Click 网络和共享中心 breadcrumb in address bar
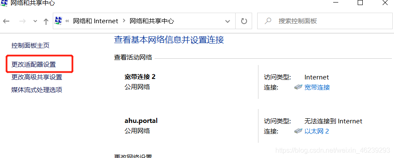Image resolution: width=394 pixels, height=158 pixels. (x=152, y=21)
